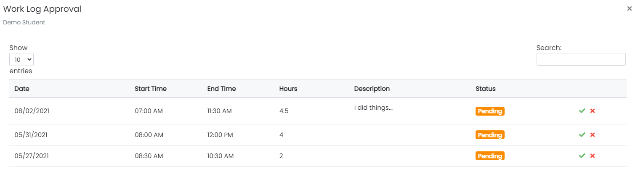Sort table by Date column
This screenshot has width=638, height=169.
pyautogui.click(x=22, y=89)
